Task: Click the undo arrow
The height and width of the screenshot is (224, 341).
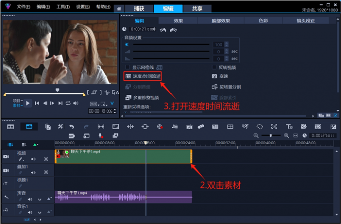Action: click(x=72, y=127)
